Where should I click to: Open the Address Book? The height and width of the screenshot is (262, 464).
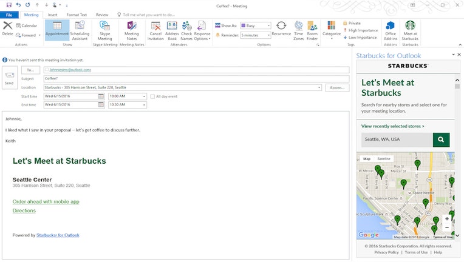coord(172,30)
